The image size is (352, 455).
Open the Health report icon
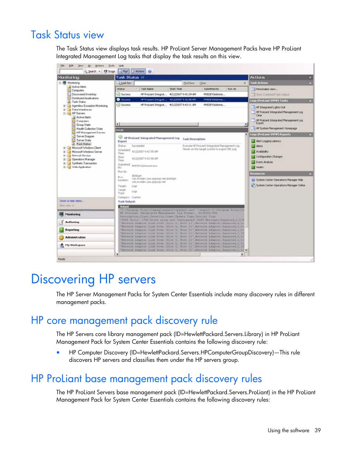tap(253, 167)
